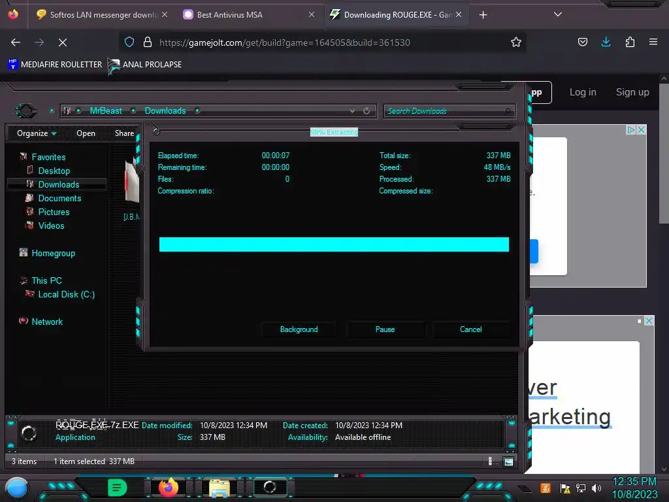Cancel the extraction
The width and height of the screenshot is (669, 502).
click(470, 329)
